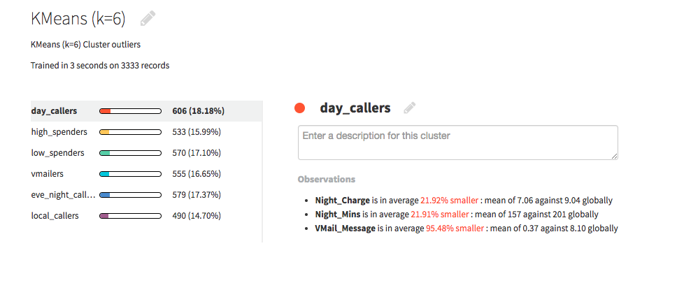The width and height of the screenshot is (677, 290).
Task: Click pencil icon beside day_callers heading
Action: [x=410, y=108]
